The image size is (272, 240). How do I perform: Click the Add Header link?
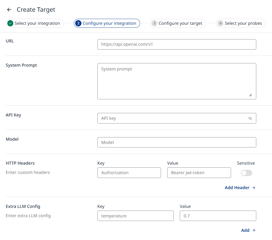pos(237,188)
